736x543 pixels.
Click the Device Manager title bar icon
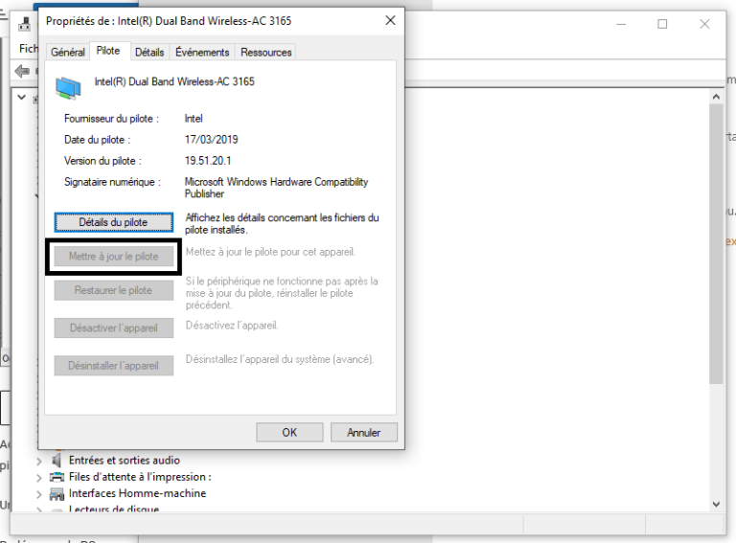(x=24, y=23)
